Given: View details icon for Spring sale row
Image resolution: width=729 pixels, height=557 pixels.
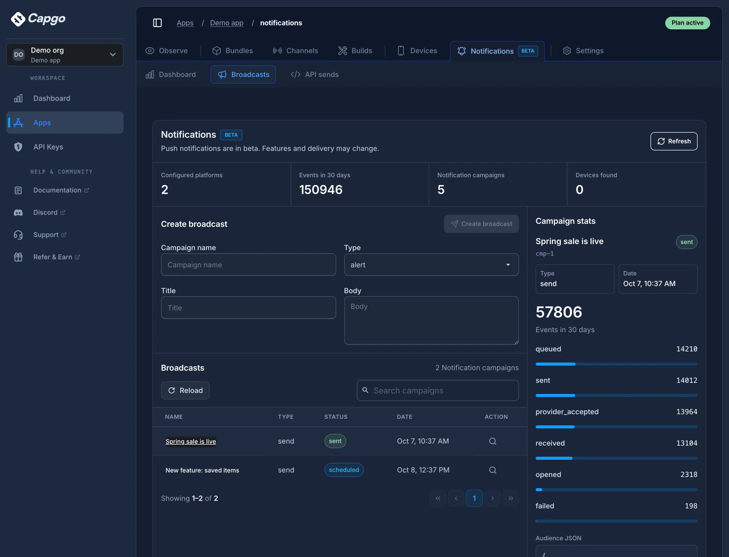Looking at the screenshot, I should coord(493,441).
